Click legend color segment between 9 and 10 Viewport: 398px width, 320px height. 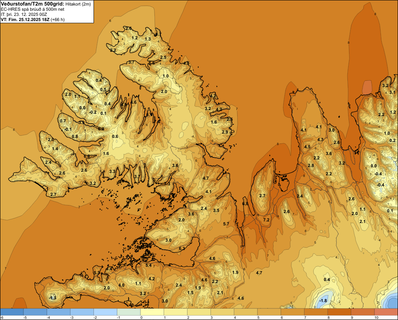(x=363, y=312)
